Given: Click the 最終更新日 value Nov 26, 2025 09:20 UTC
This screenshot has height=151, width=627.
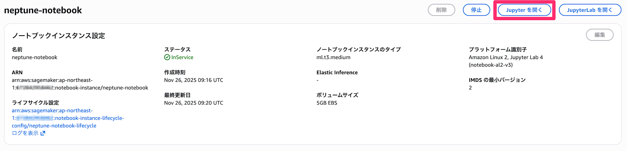Looking at the screenshot, I should [x=193, y=103].
